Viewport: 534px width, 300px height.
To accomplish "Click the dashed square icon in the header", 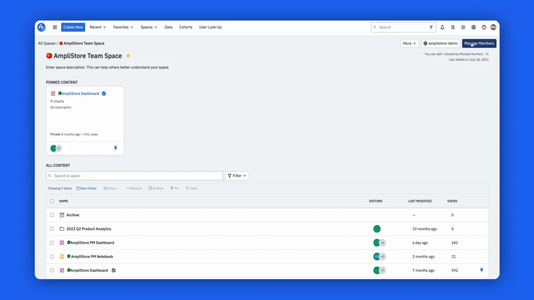I will point(463,27).
